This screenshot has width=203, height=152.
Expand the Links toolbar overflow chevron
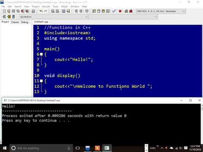[158, 146]
